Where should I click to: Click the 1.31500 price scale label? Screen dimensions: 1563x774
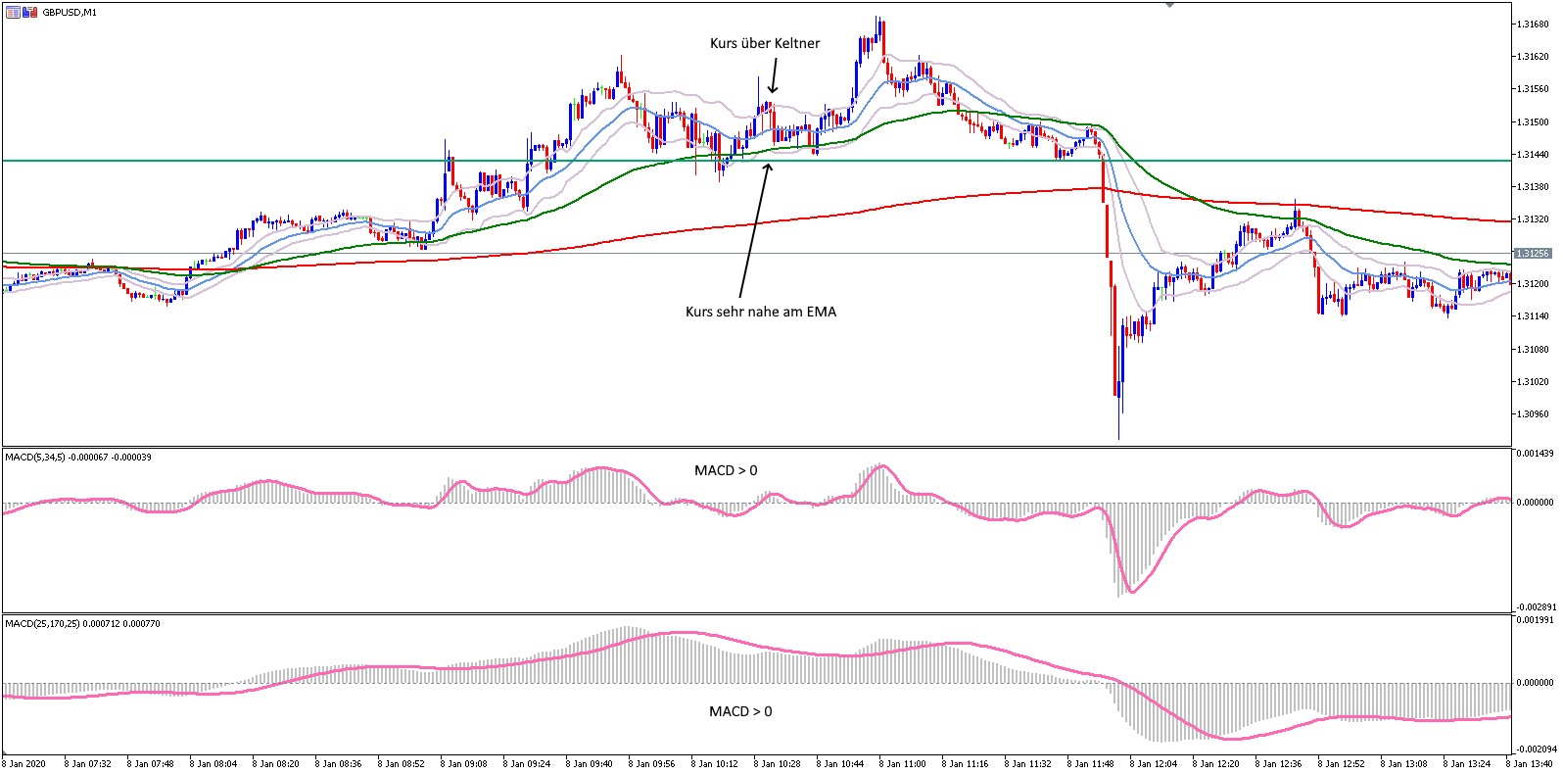coord(1531,121)
